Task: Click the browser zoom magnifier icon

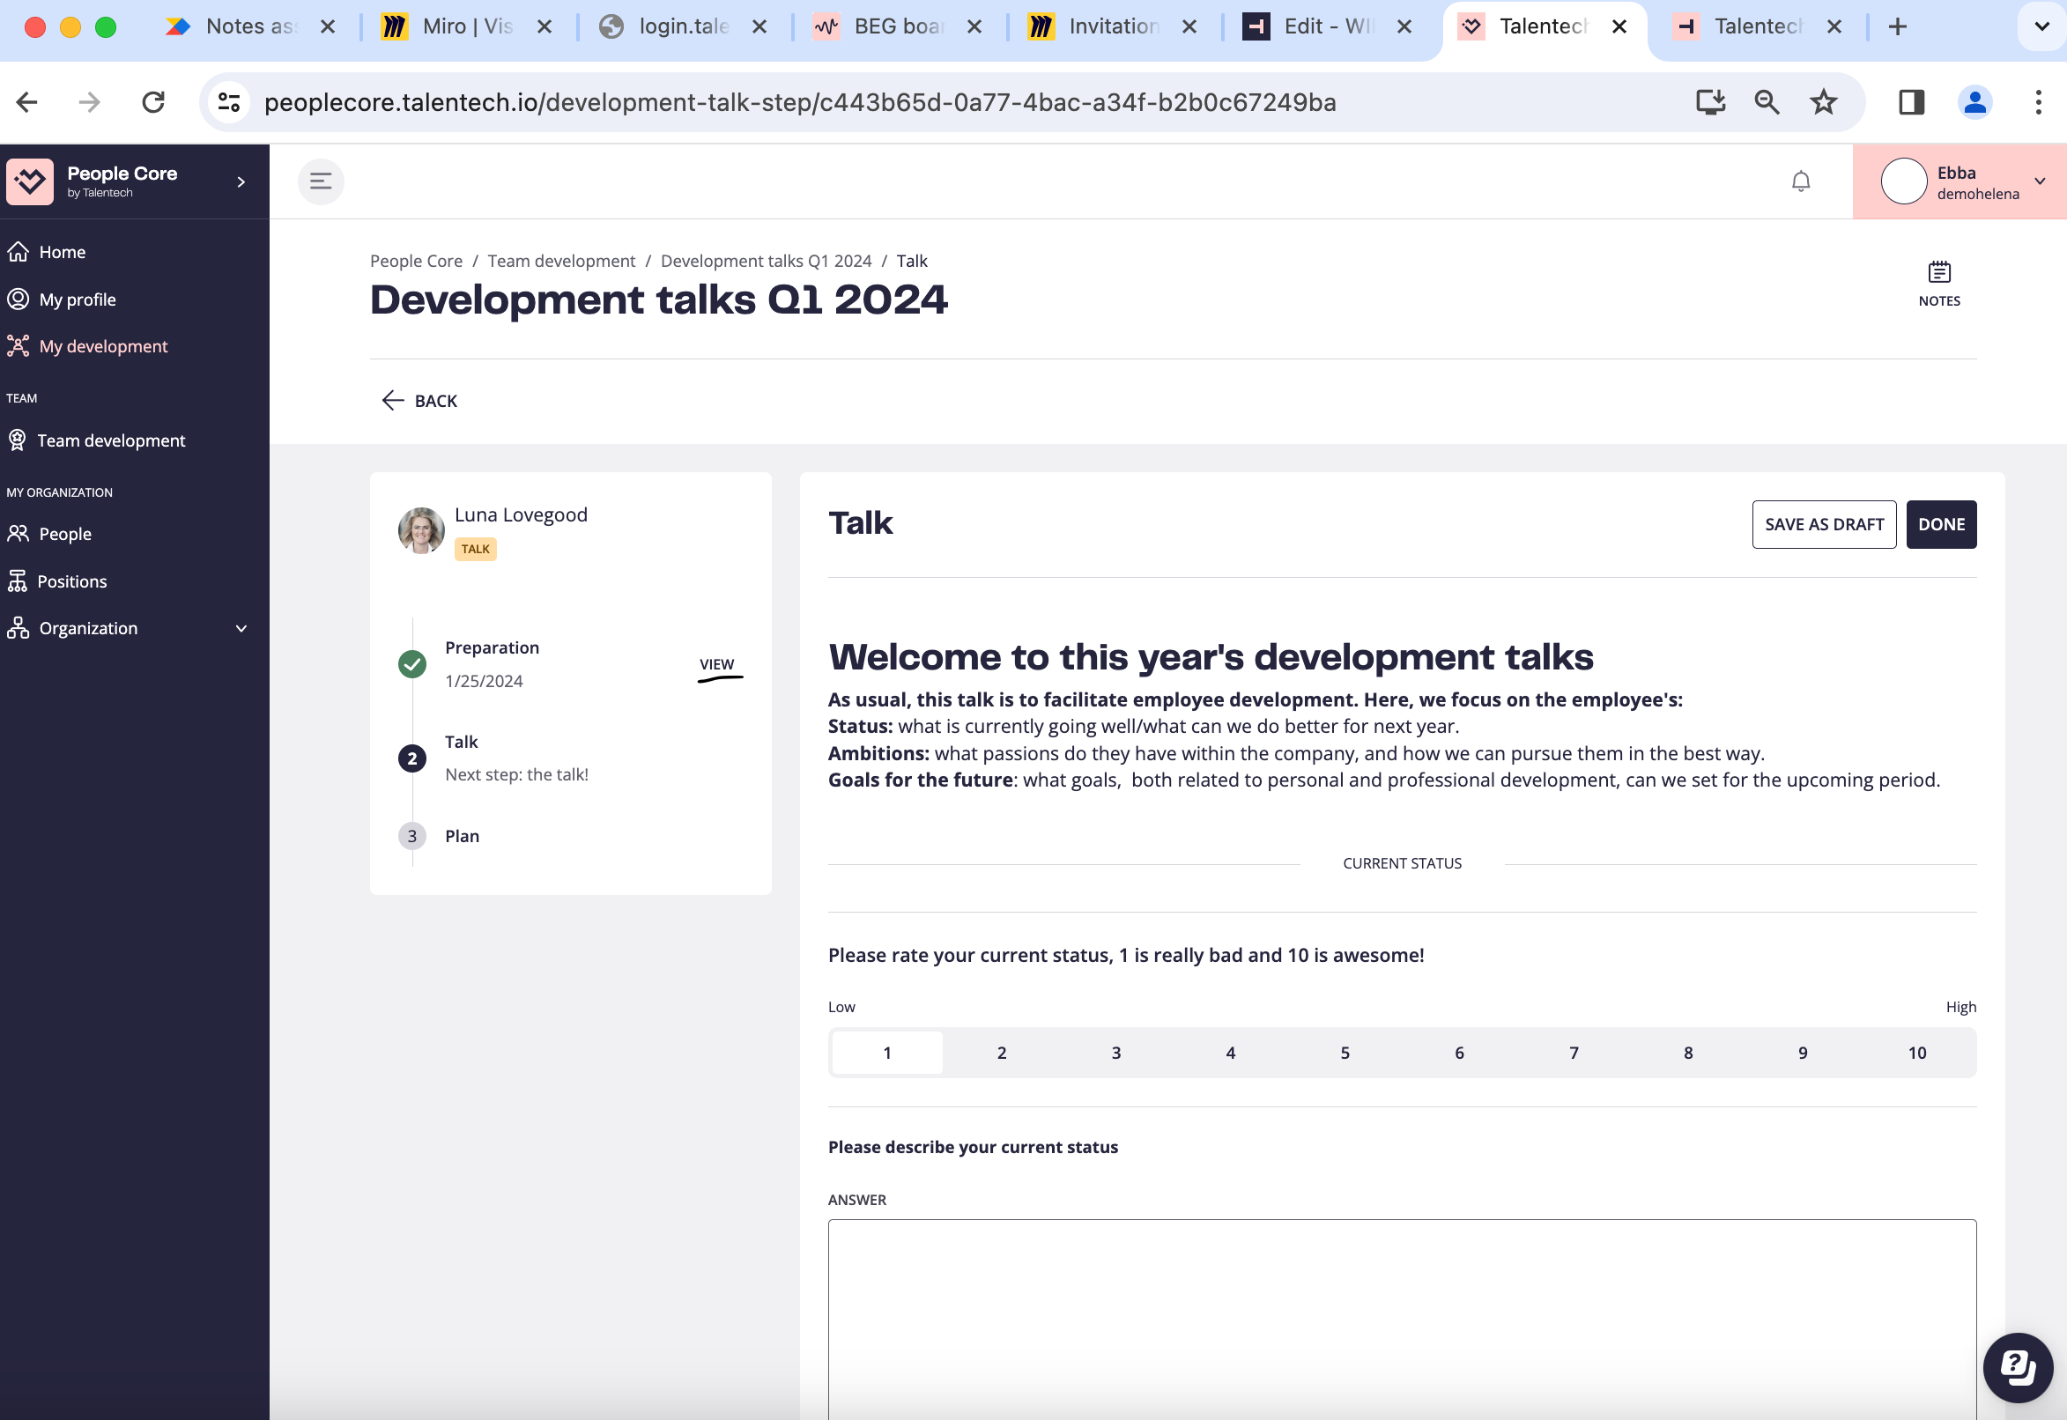Action: (1767, 102)
